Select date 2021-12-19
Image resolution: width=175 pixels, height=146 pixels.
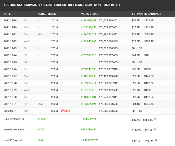[x=10, y=20]
